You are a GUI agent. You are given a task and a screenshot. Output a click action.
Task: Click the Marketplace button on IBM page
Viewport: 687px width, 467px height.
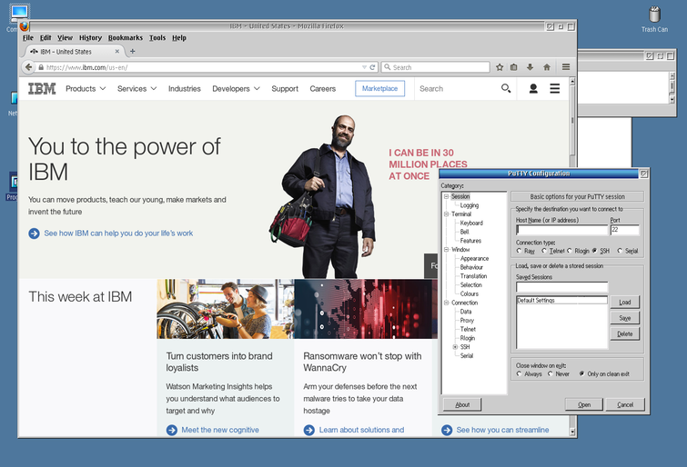coord(379,88)
